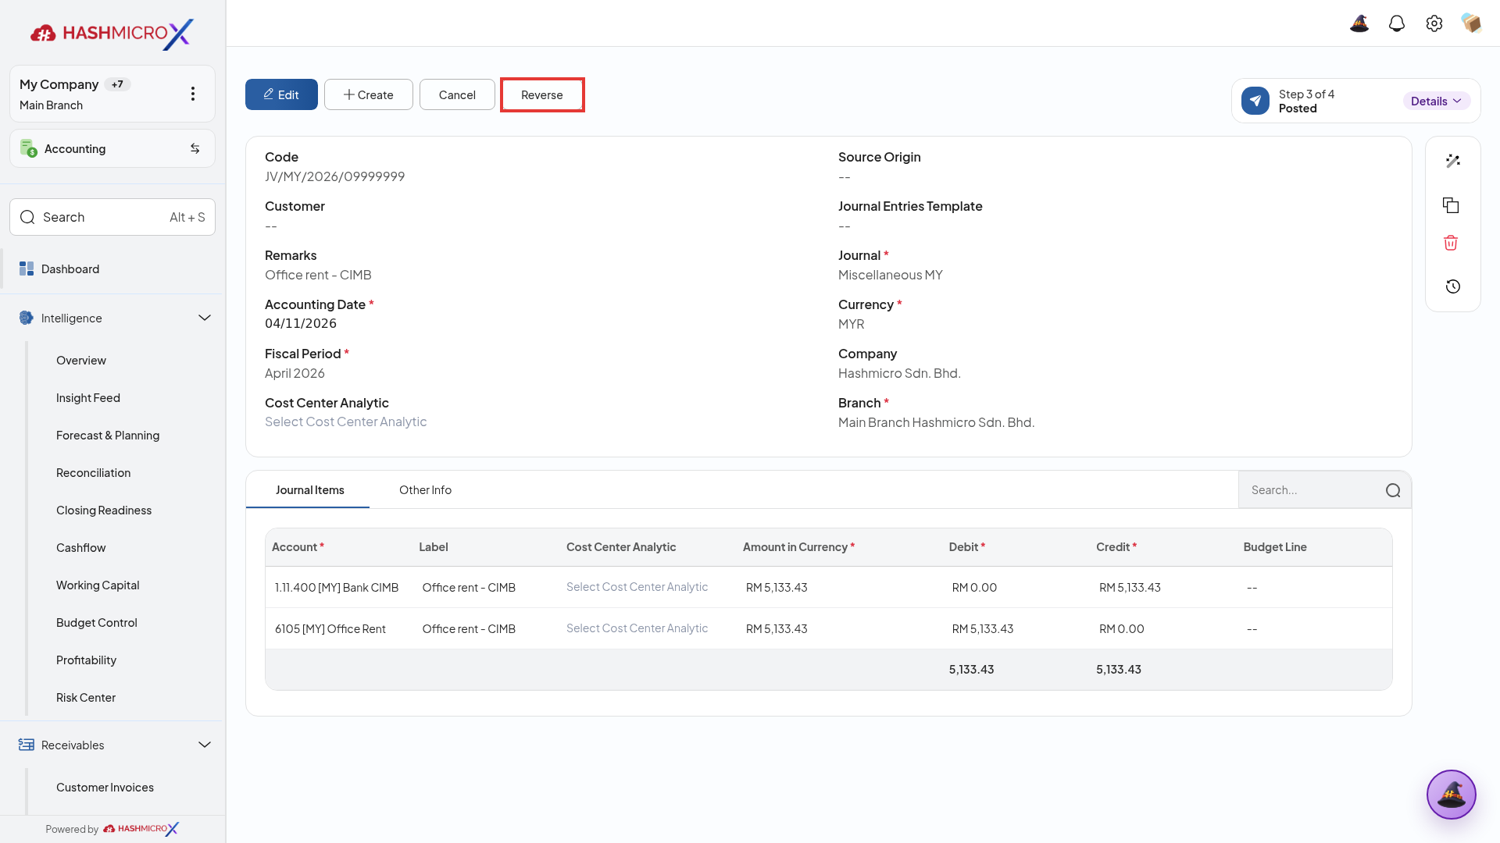Switch module with Accounting swap arrows icon

point(195,148)
